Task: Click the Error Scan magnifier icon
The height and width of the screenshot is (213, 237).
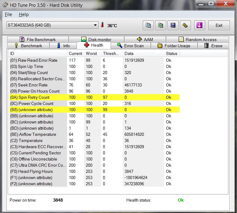Action: [120, 45]
